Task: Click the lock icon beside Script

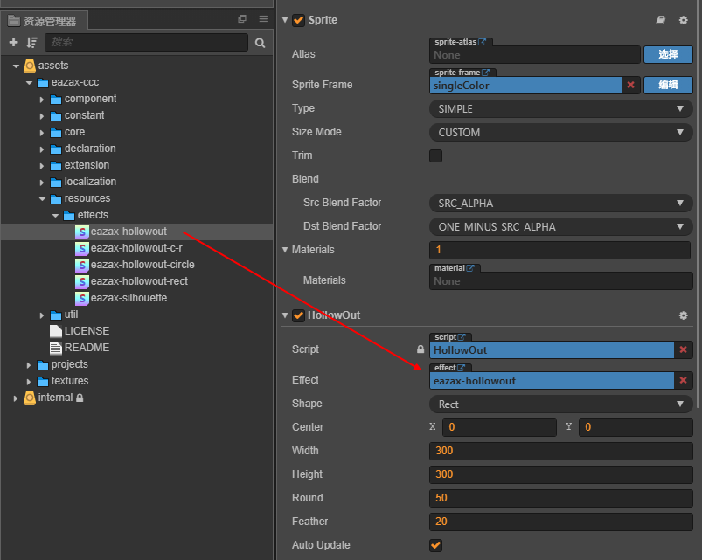Action: pyautogui.click(x=421, y=349)
